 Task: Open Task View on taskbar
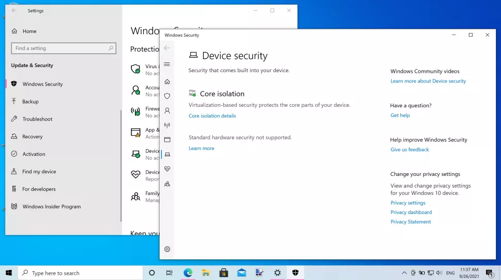(x=169, y=273)
